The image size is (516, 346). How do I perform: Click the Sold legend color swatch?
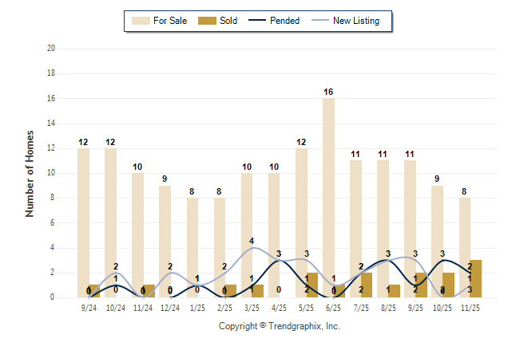click(x=207, y=21)
